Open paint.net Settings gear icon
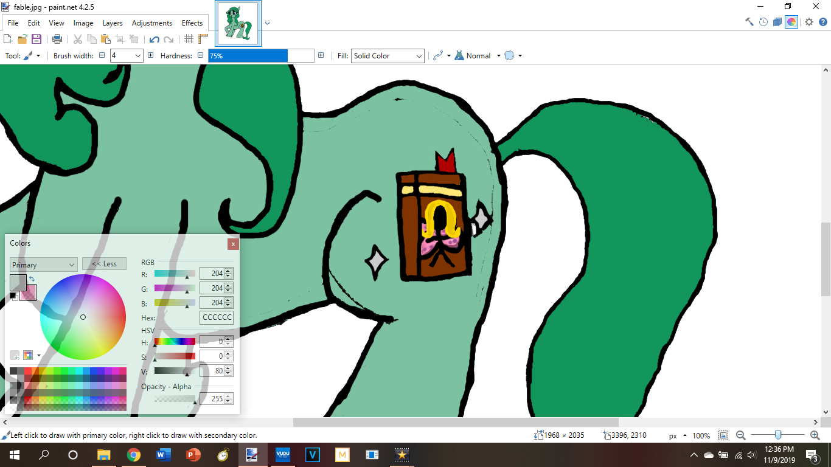The image size is (831, 467). tap(809, 22)
